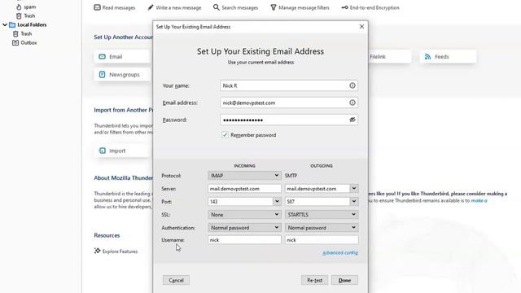Click the Trash icon under Local Folders
The height and width of the screenshot is (293, 521).
[x=15, y=34]
